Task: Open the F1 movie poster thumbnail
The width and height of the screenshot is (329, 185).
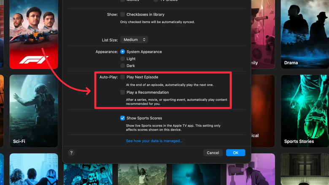Action: tap(34, 34)
